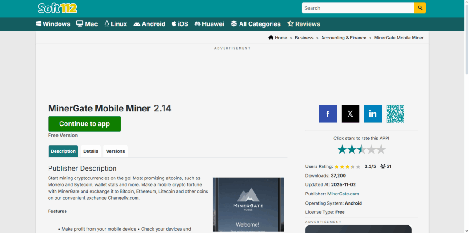The height and width of the screenshot is (233, 469).
Task: Open Accounting & Finance breadcrumb link
Action: 344,38
